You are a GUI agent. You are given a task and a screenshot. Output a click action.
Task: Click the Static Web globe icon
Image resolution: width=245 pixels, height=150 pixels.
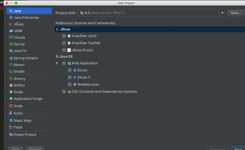[x=11, y=121]
